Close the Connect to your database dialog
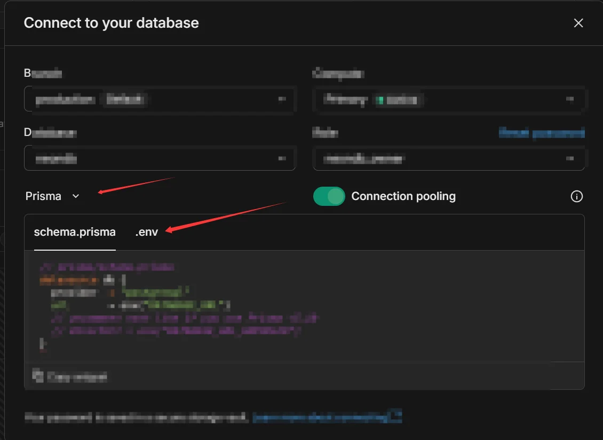This screenshot has width=603, height=440. [x=578, y=23]
